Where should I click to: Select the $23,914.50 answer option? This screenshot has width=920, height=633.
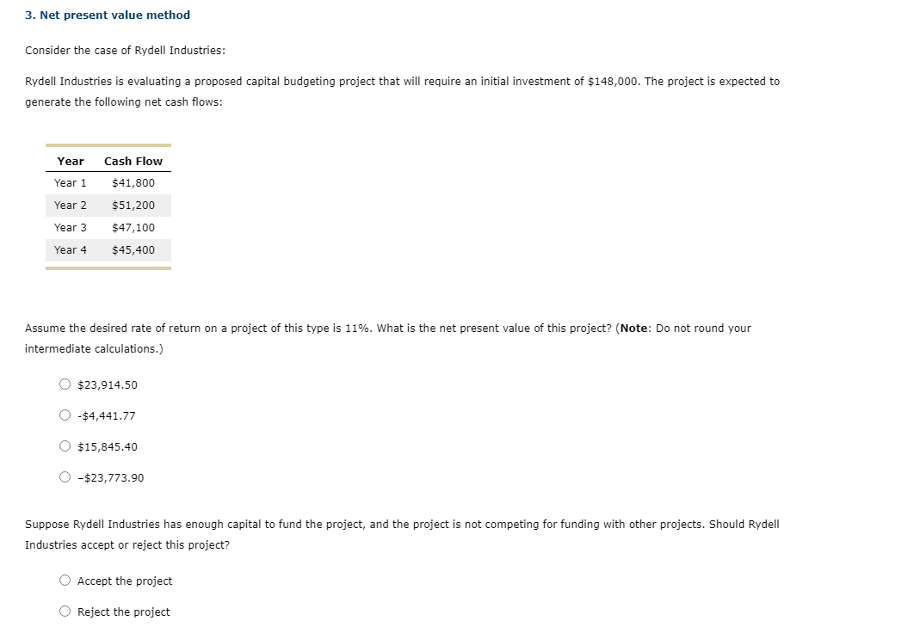65,384
